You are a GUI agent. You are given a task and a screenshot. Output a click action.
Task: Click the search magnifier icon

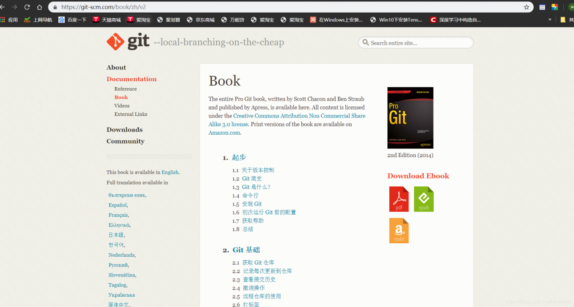(366, 43)
